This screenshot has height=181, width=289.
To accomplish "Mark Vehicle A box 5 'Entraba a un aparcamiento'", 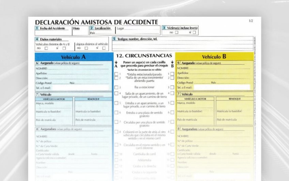I will point(116,103).
